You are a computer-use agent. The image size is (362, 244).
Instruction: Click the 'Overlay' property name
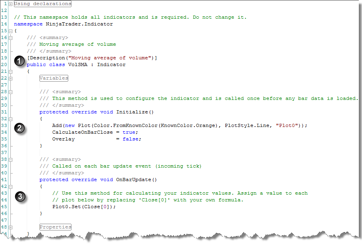coord(63,139)
